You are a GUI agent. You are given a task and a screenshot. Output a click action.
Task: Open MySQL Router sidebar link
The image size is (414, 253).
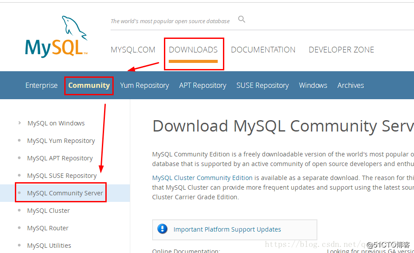[x=48, y=228]
